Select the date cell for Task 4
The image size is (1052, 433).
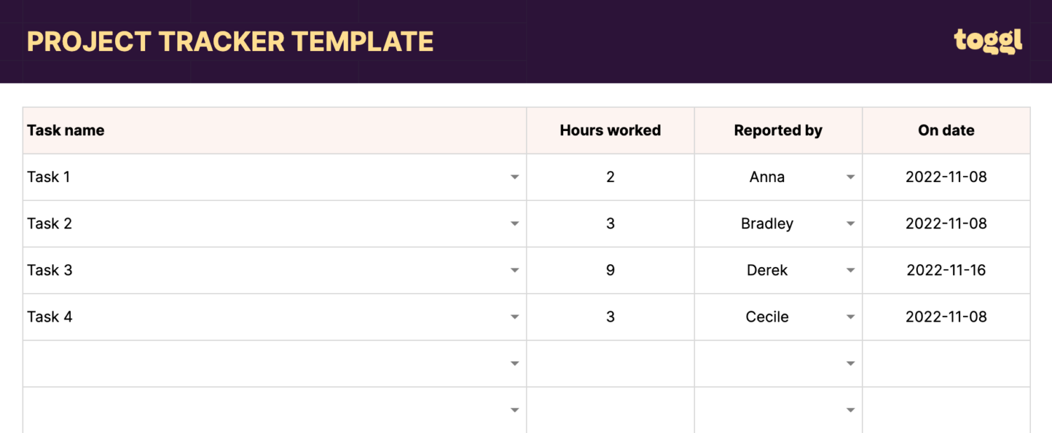click(x=946, y=317)
